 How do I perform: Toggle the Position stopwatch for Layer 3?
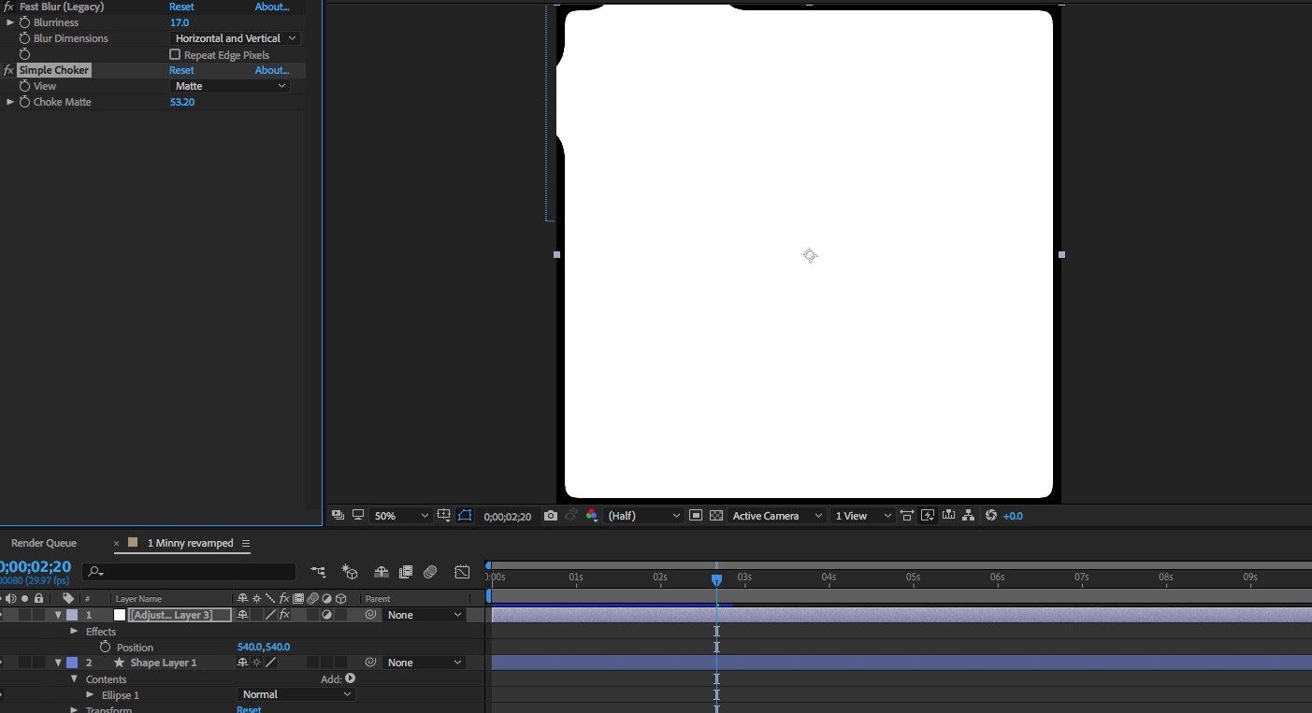105,648
